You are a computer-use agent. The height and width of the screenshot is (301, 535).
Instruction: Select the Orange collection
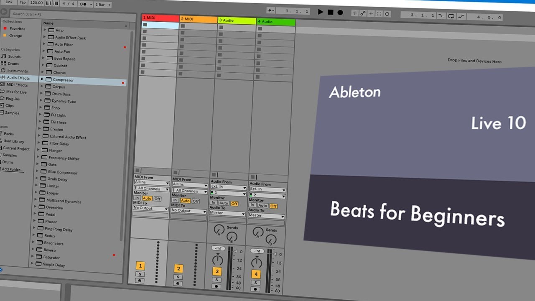click(15, 36)
